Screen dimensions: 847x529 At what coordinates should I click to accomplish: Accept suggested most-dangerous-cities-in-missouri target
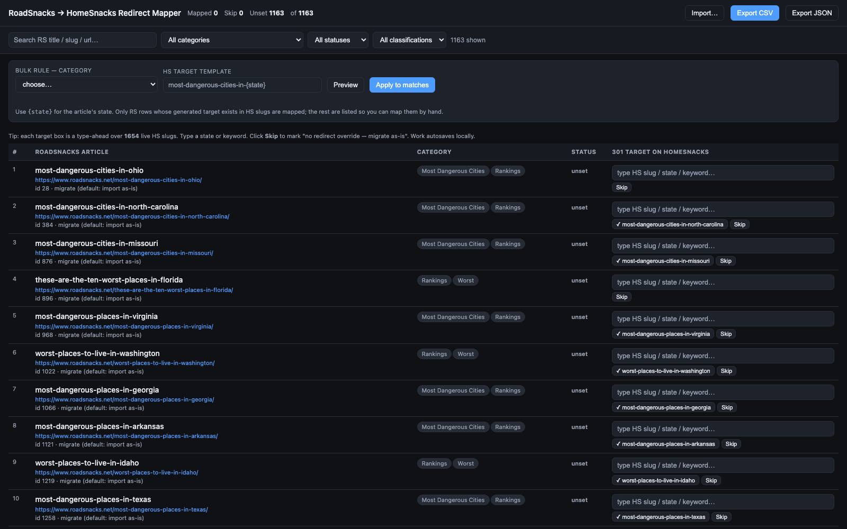click(663, 261)
